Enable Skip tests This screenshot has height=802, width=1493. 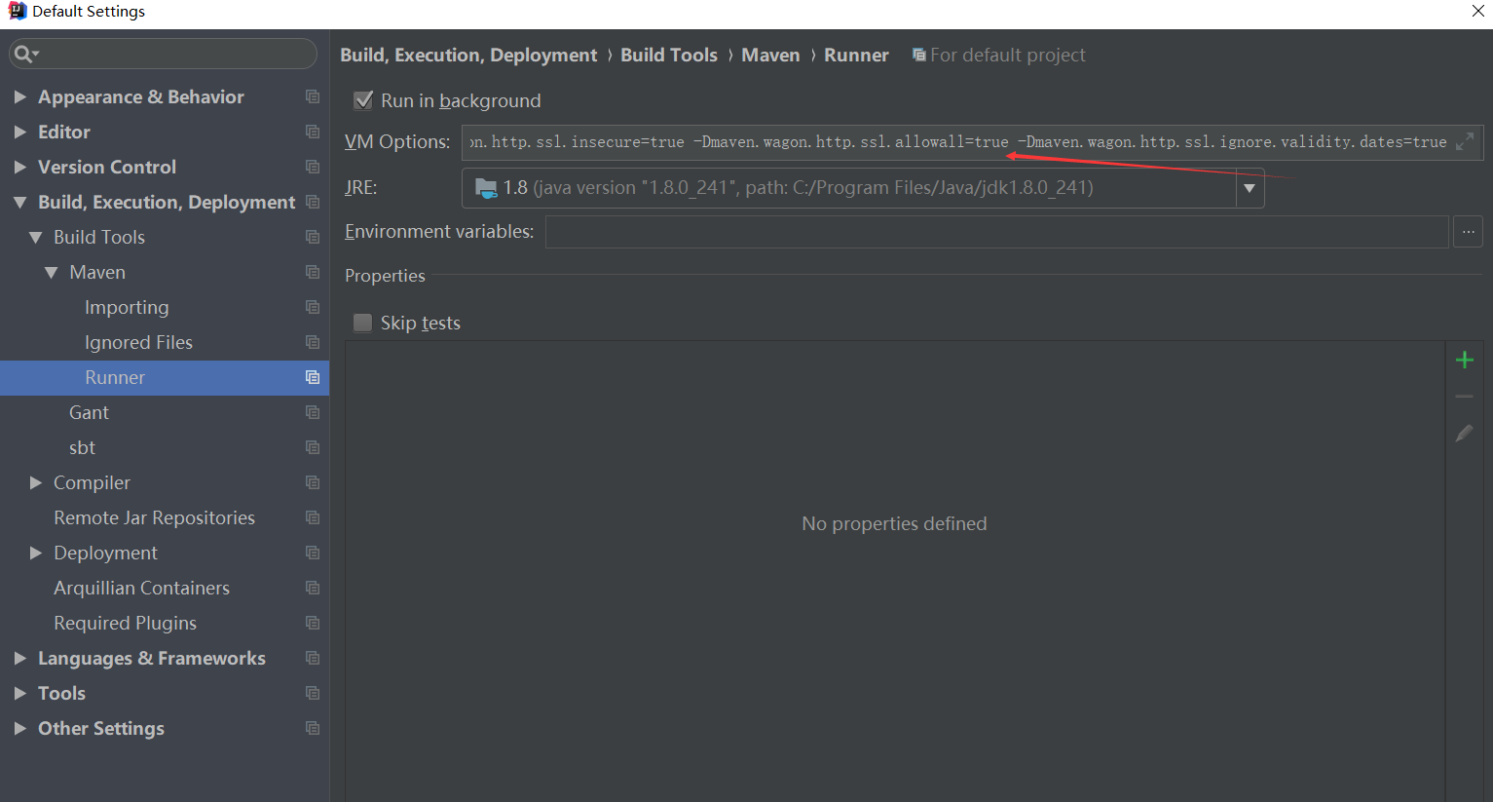point(362,323)
